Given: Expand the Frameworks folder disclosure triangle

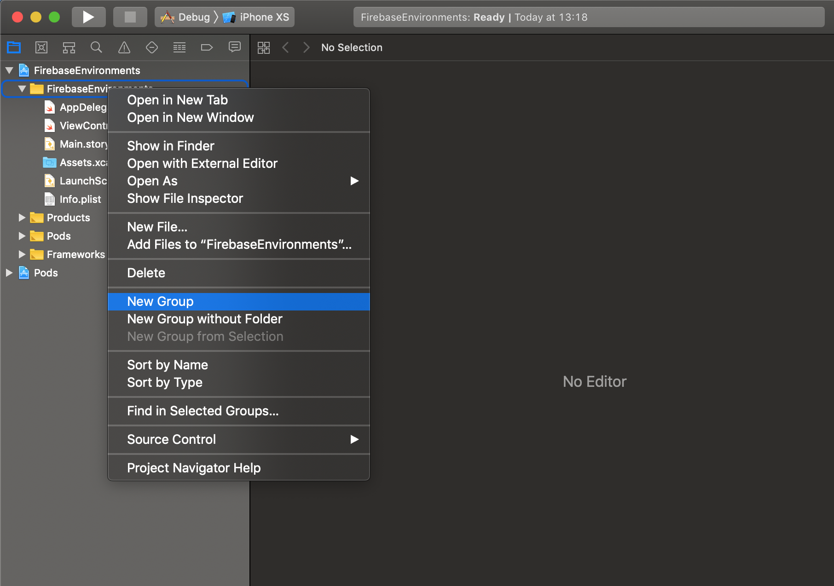Looking at the screenshot, I should (22, 254).
